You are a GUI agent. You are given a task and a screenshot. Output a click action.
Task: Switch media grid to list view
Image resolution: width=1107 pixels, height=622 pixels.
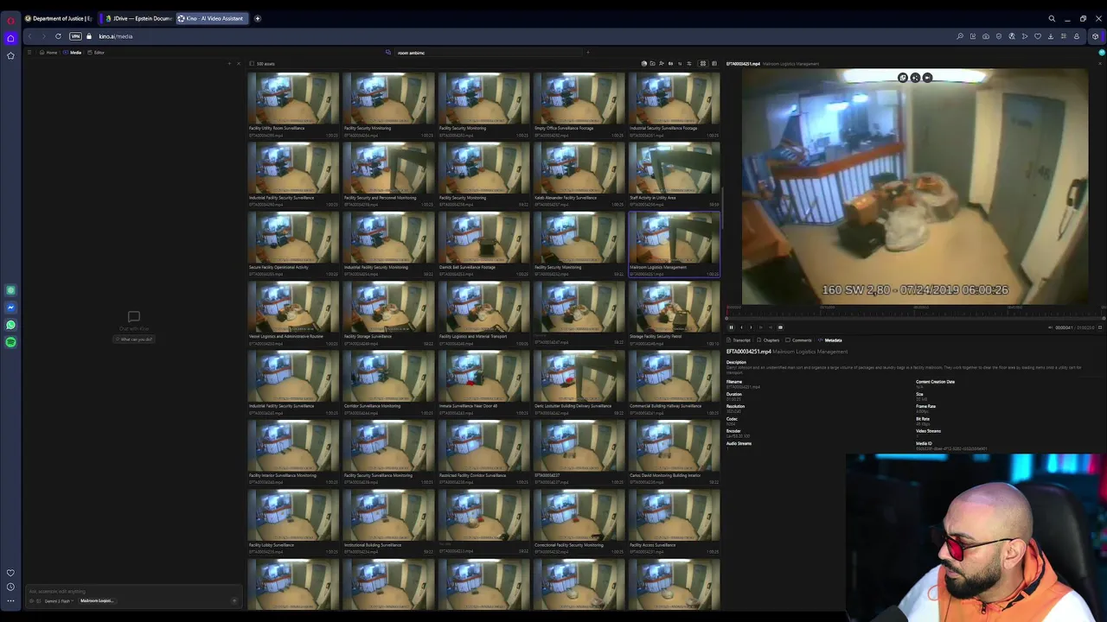[713, 63]
